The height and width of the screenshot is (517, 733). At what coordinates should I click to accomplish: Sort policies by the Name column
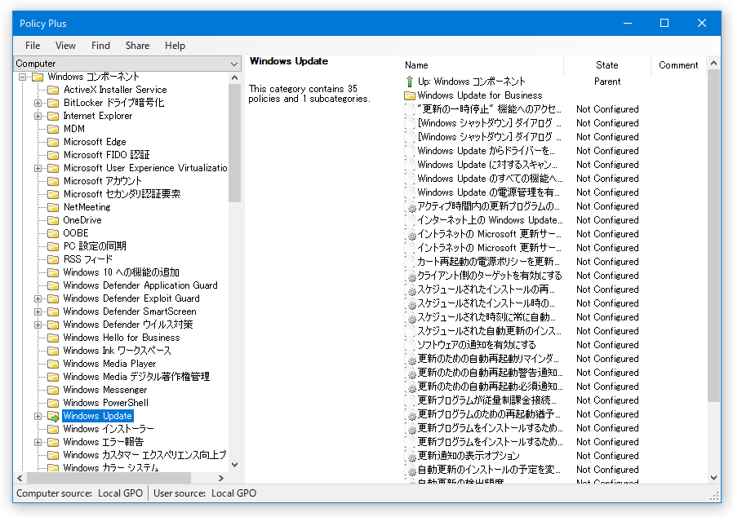483,65
